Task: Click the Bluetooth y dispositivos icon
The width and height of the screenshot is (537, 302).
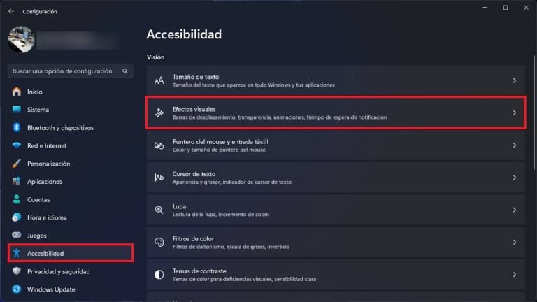Action: (x=17, y=127)
